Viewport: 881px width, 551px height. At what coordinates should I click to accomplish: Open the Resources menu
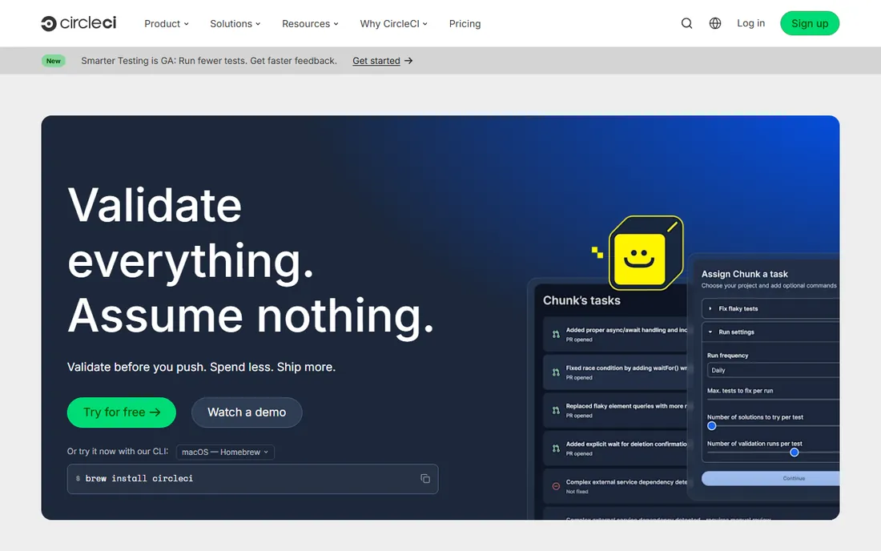(310, 23)
